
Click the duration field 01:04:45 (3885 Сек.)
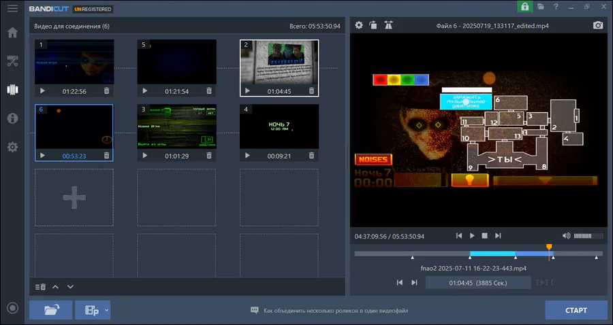(477, 282)
